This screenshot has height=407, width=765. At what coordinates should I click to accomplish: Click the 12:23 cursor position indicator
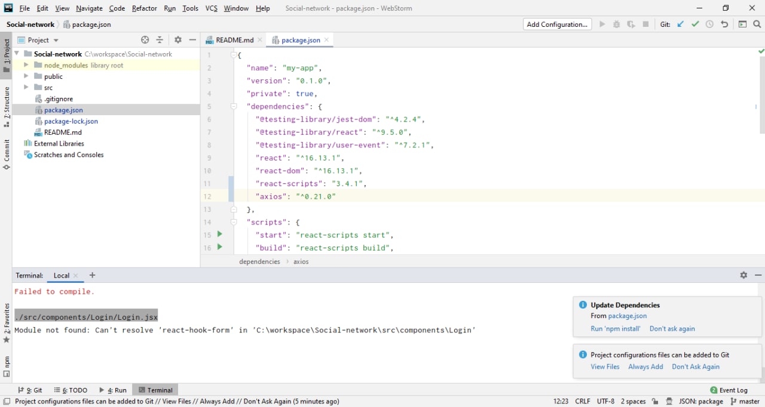(x=561, y=401)
